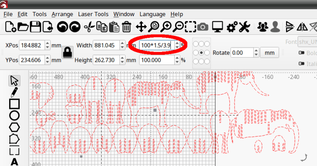The width and height of the screenshot is (317, 166).
Task: Click the mm units button beside Rotate
Action: [269, 53]
